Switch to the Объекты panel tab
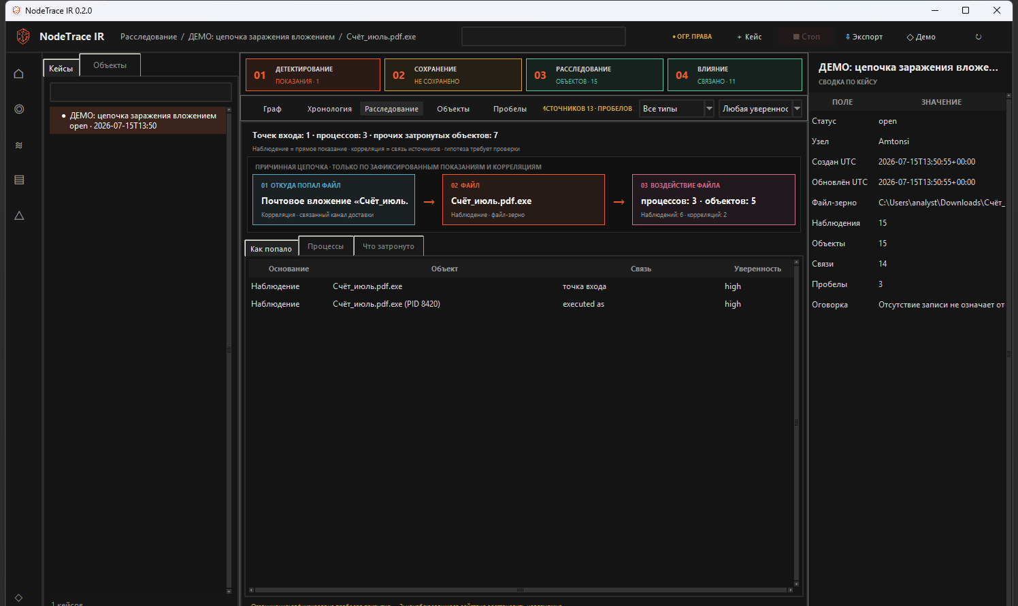Viewport: 1018px width, 606px height. [110, 65]
